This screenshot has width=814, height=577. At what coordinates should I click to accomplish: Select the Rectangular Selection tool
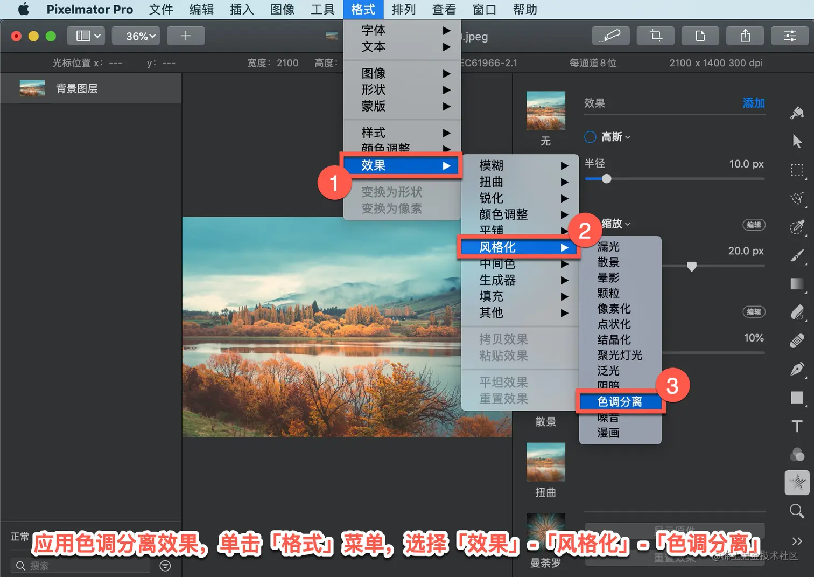coord(797,170)
